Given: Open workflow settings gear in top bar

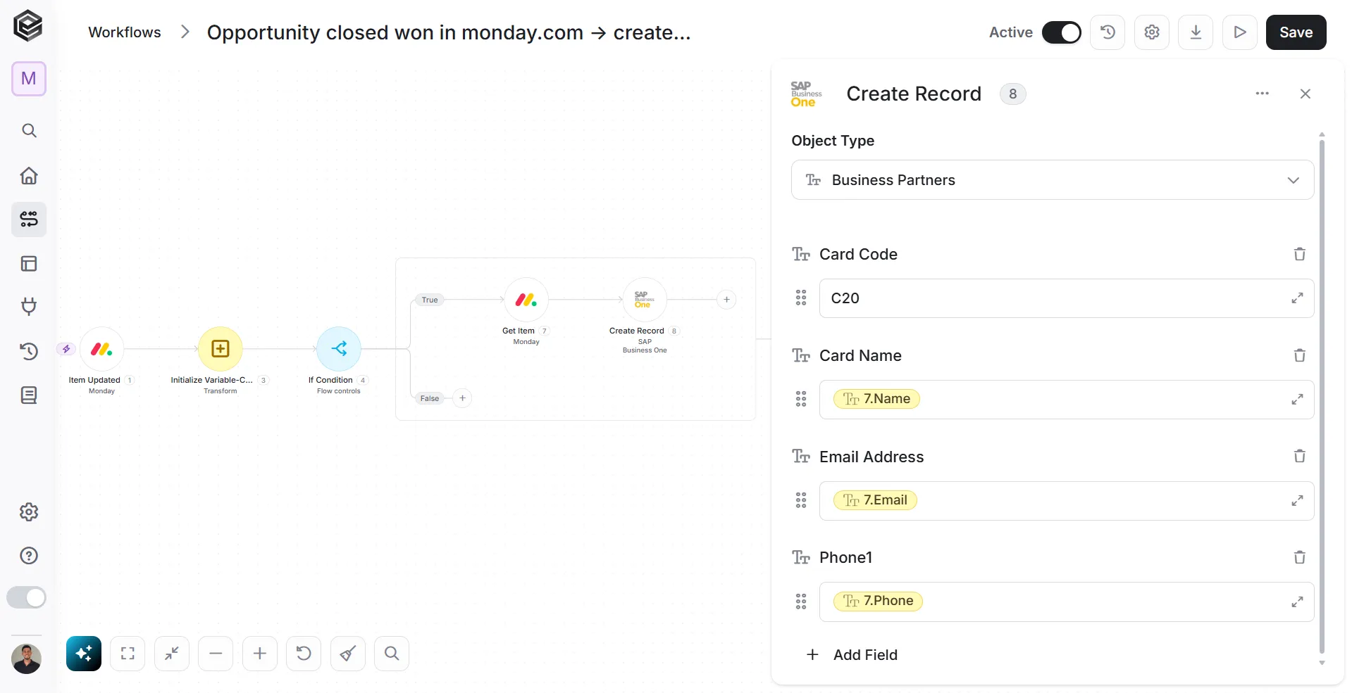Looking at the screenshot, I should pyautogui.click(x=1152, y=32).
